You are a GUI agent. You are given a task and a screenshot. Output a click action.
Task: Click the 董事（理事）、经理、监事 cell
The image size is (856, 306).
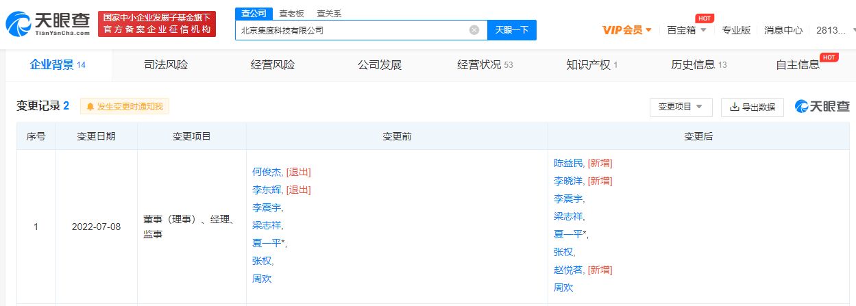pos(191,227)
